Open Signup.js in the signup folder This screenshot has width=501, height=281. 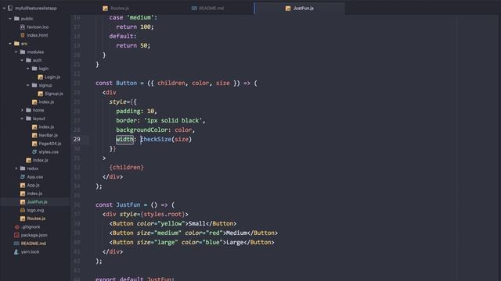click(x=54, y=94)
